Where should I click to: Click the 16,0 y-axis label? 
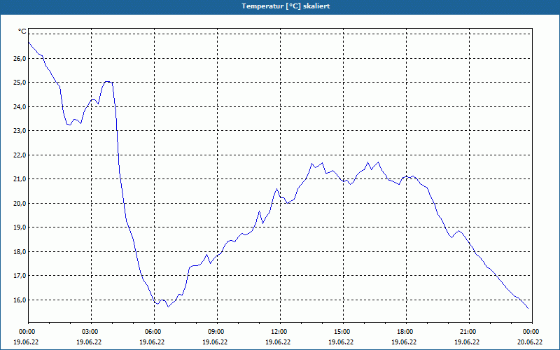20,300
